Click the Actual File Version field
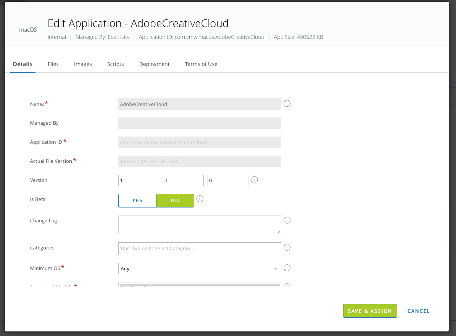This screenshot has width=456, height=336. [200, 161]
